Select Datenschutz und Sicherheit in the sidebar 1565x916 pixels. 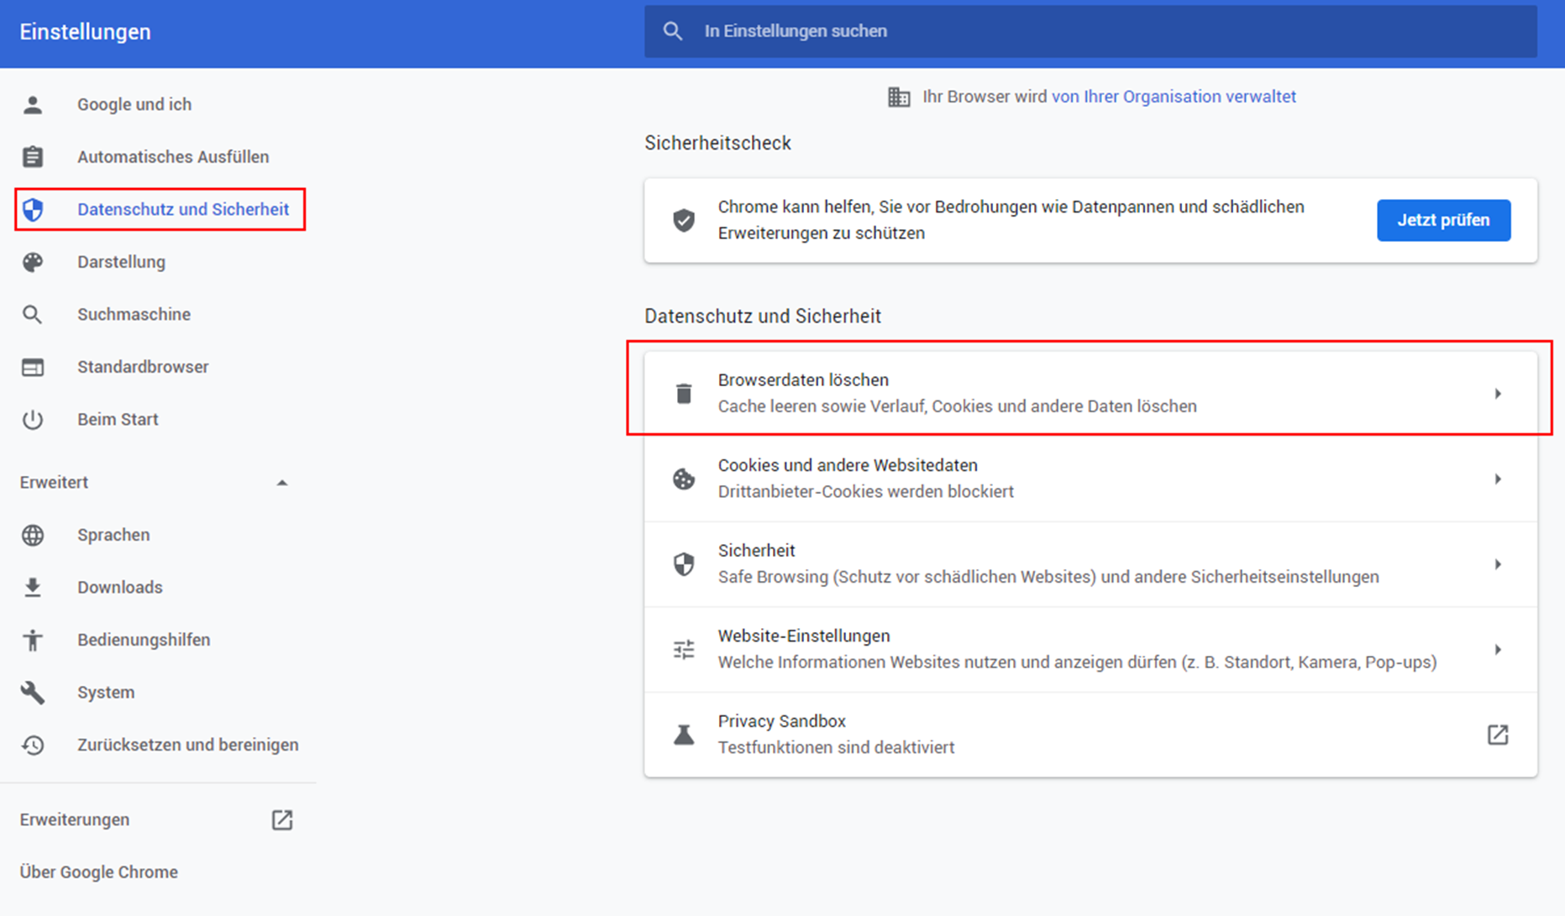[182, 209]
